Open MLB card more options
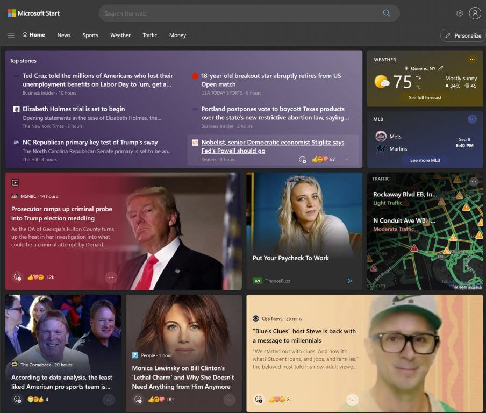Viewport: 486px width, 413px height. 471,119
